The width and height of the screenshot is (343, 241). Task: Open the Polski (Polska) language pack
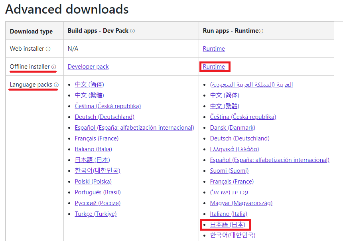(x=93, y=182)
